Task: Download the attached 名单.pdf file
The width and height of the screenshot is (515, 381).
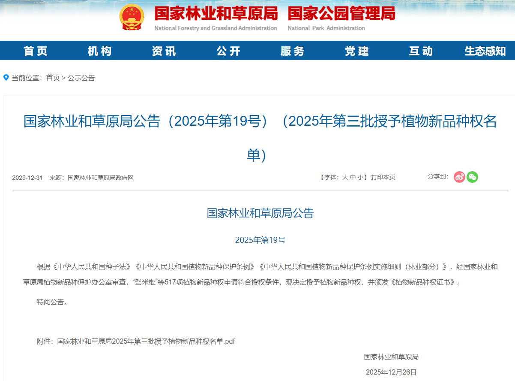Action: (x=146, y=342)
